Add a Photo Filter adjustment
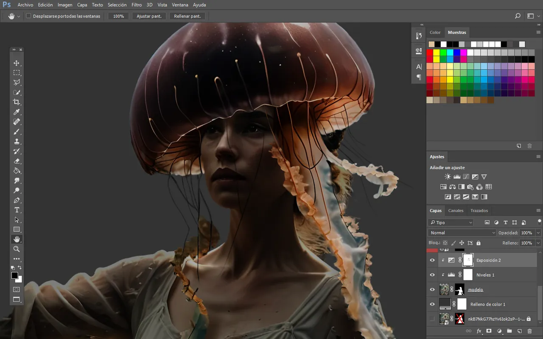This screenshot has width=543, height=339. 470,187
